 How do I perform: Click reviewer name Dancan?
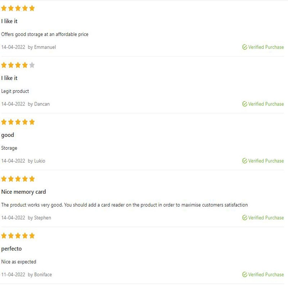pyautogui.click(x=42, y=104)
